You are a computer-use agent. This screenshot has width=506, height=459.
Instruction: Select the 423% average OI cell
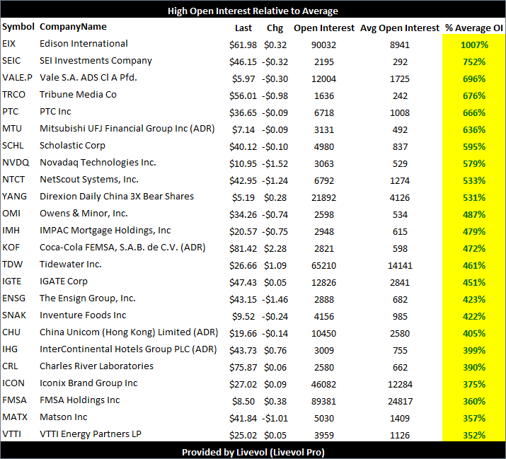pos(474,300)
